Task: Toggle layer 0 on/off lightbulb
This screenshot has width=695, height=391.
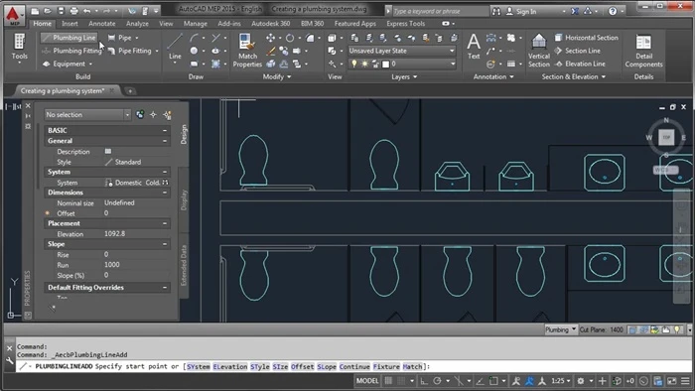Action: 353,65
